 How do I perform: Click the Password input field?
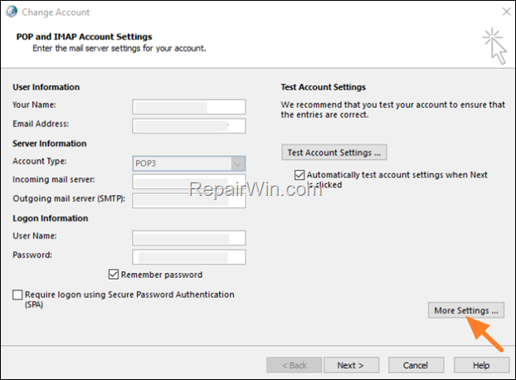189,257
